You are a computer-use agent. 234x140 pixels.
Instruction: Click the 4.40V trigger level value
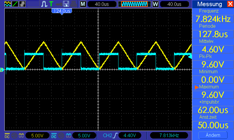[130, 135]
